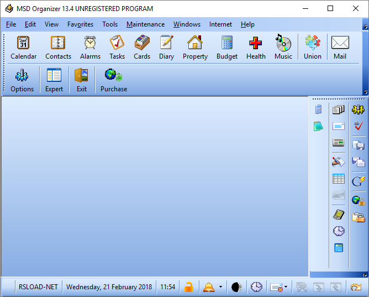Open the Alarms module

(x=90, y=47)
